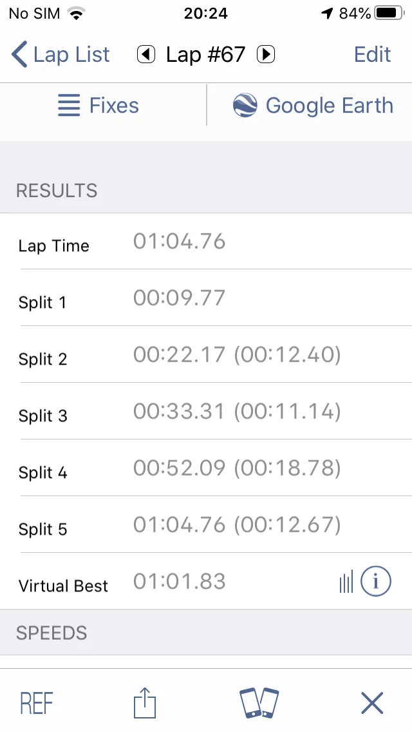The height and width of the screenshot is (732, 412).
Task: Show Virtual Best info icon
Action: click(375, 581)
